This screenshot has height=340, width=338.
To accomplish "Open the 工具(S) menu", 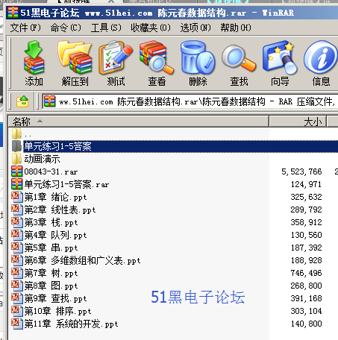I will click(x=106, y=28).
